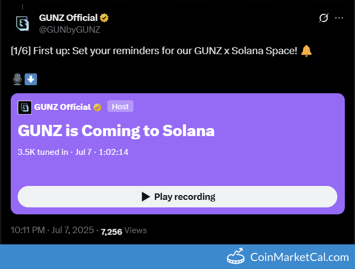The image size is (355, 269).
Task: Click the blue down-arrow emoji
Action: pos(31,79)
